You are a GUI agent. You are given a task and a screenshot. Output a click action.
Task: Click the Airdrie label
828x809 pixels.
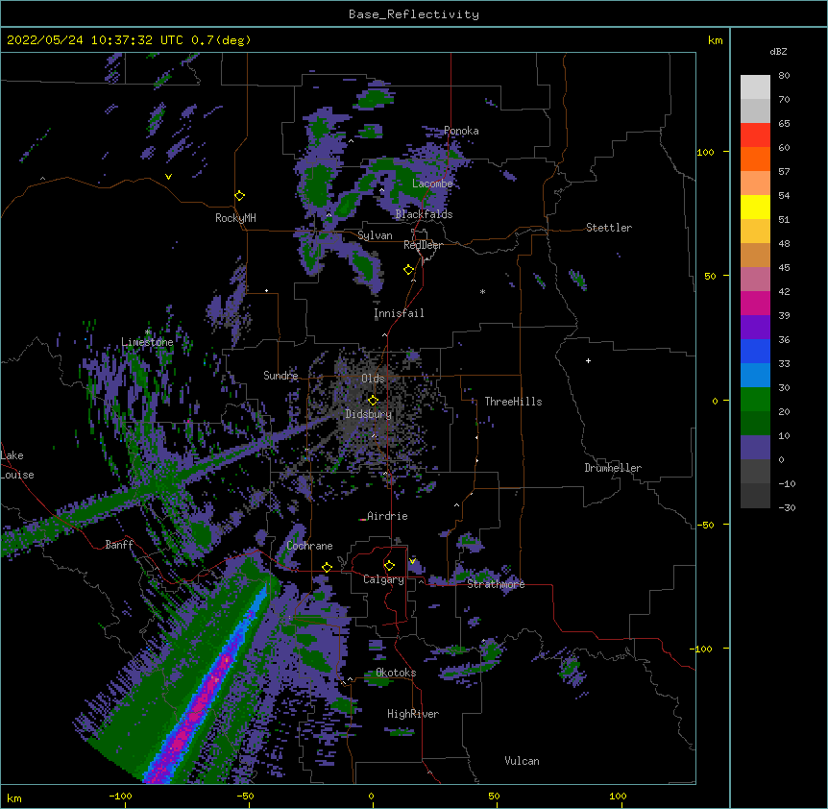(x=387, y=516)
